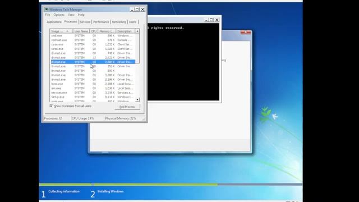Switch to the Services tab
The height and width of the screenshot is (202, 359).
[85, 22]
